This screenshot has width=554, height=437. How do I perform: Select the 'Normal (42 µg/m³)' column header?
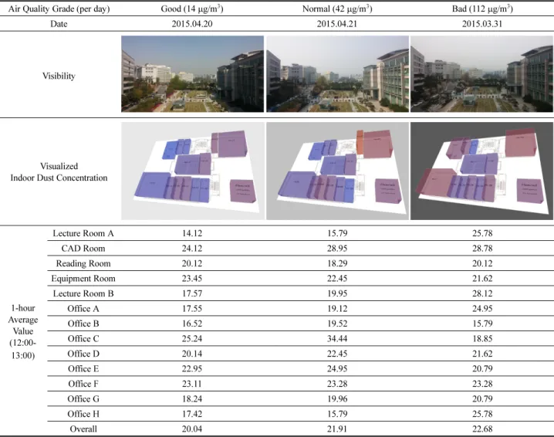click(x=337, y=8)
